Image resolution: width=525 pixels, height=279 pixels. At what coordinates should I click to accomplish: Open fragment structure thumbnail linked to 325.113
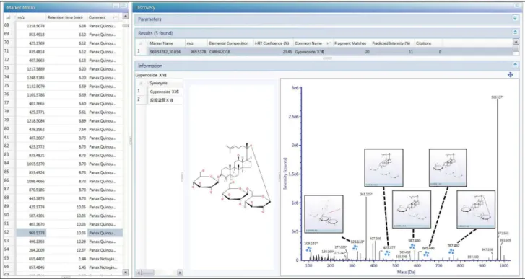point(324,214)
